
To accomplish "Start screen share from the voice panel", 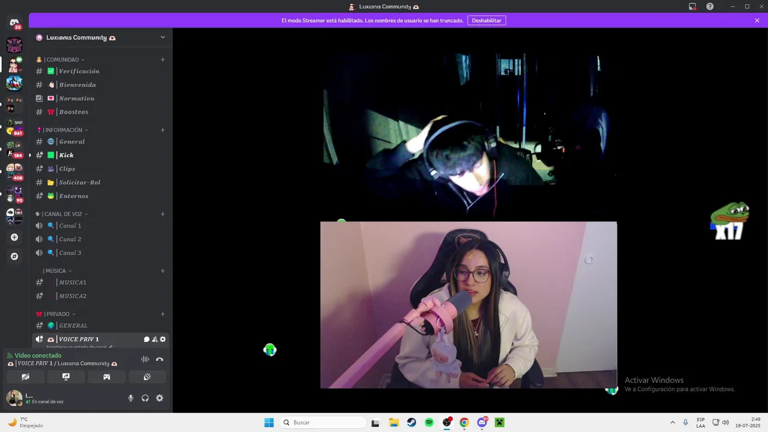I will [66, 377].
